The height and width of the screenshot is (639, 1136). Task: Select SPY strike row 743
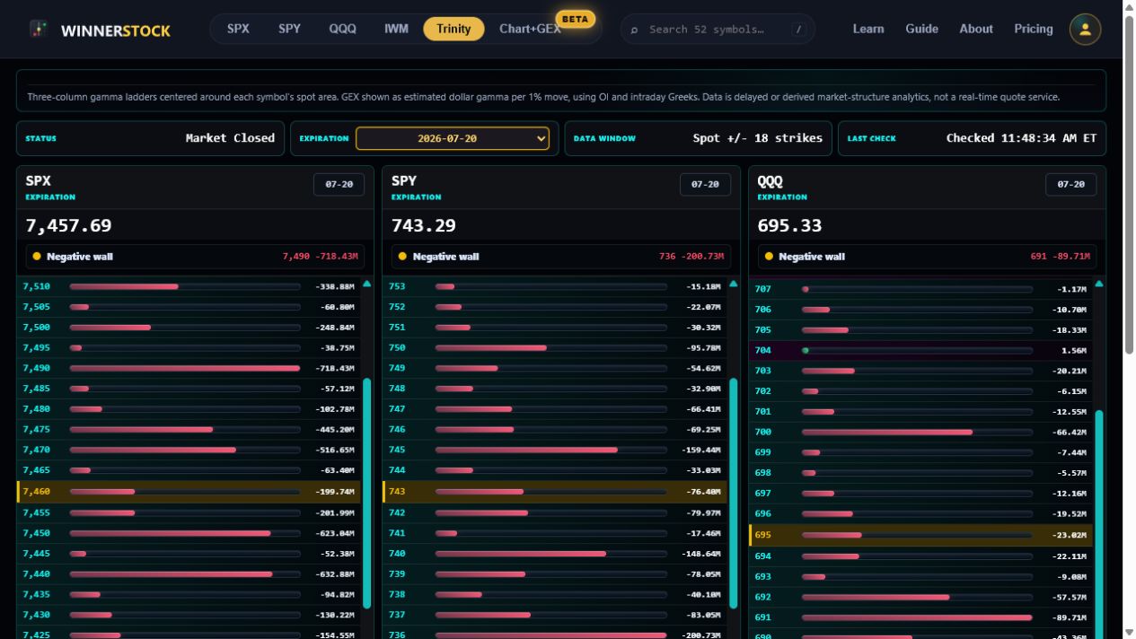555,491
